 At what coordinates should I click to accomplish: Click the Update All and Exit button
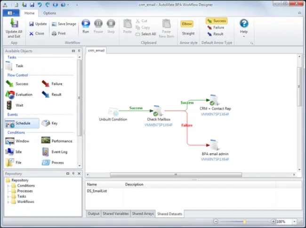[x=14, y=29]
